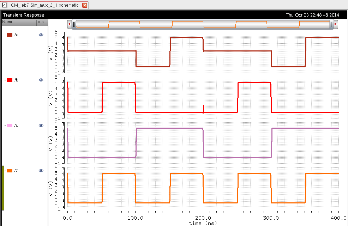Image resolution: width=348 pixels, height=226 pixels.
Task: Click the pink /s color swatch
Action: (x=10, y=126)
